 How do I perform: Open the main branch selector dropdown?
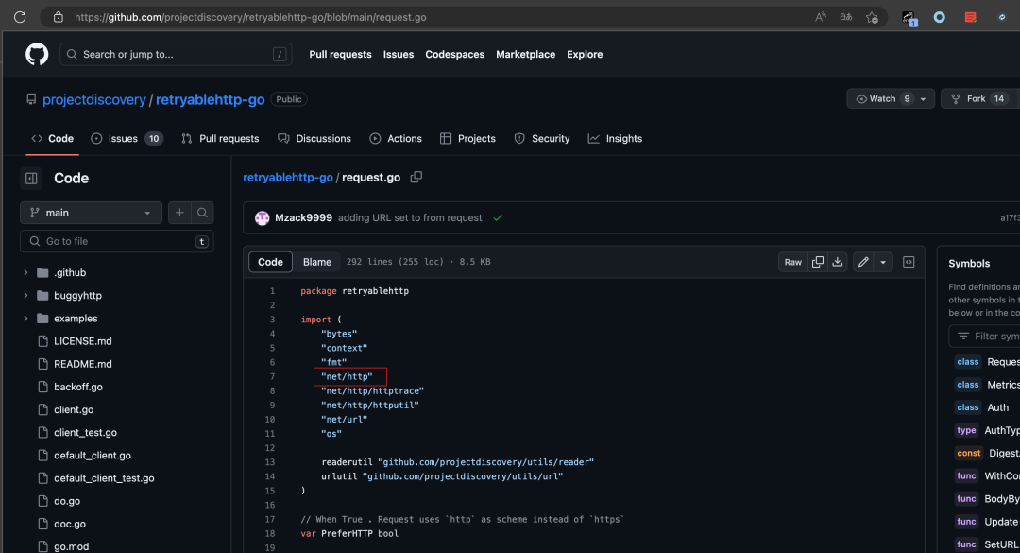click(91, 213)
